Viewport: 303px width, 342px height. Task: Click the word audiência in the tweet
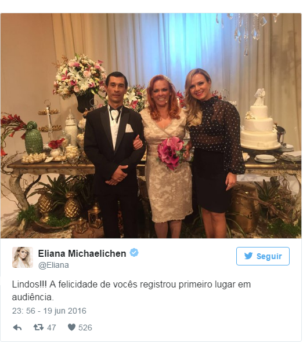(x=33, y=297)
